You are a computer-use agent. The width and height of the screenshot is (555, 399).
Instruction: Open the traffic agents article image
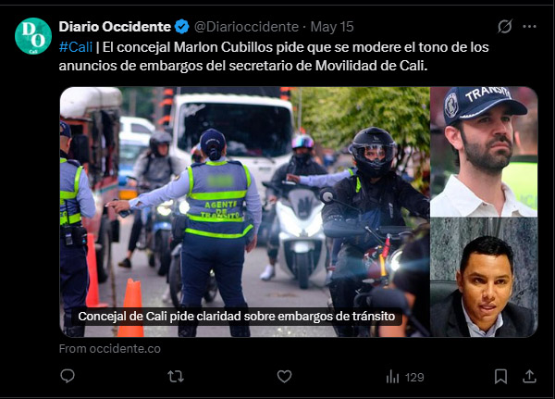[x=245, y=212]
